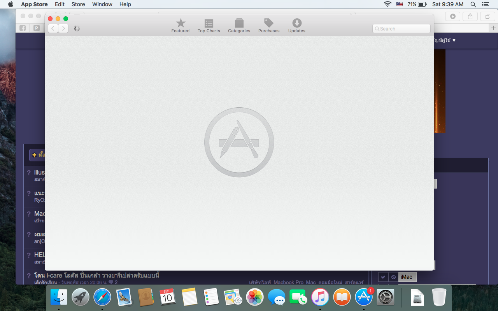Toggle checkmark button beside iMac
This screenshot has width=498, height=311.
(x=383, y=277)
